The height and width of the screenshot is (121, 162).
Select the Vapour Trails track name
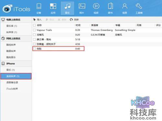[x=44, y=30]
